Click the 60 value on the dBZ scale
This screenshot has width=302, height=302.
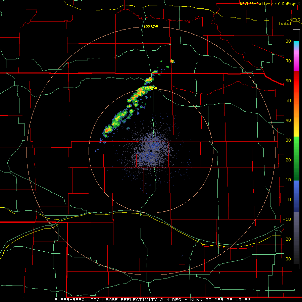tap(288, 81)
